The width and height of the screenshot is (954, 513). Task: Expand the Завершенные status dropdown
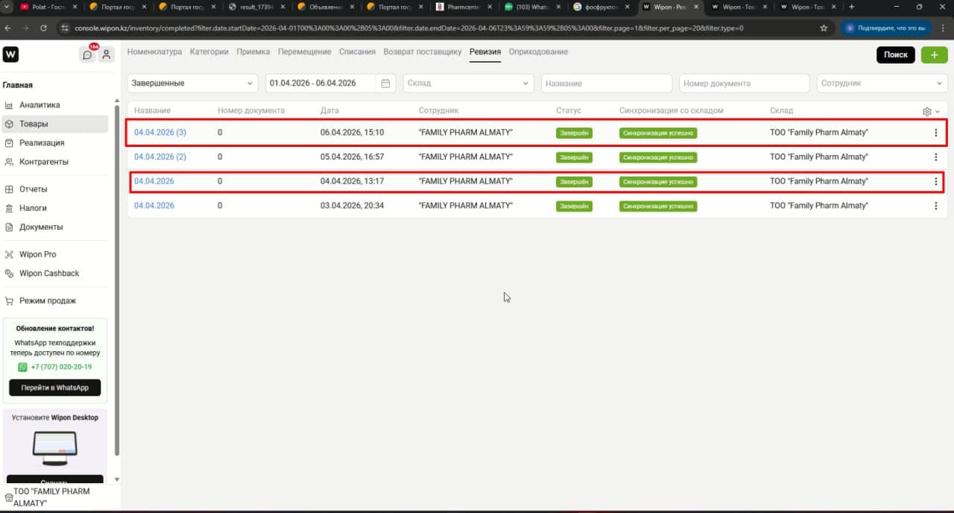click(193, 84)
